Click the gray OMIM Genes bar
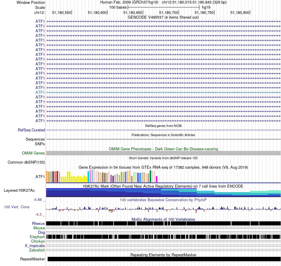This screenshot has width=281, height=266. click(x=164, y=153)
